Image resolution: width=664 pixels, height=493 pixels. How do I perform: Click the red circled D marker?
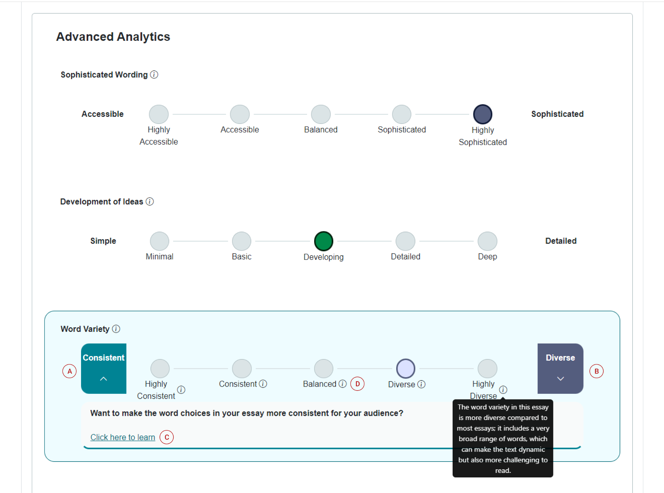(x=357, y=384)
